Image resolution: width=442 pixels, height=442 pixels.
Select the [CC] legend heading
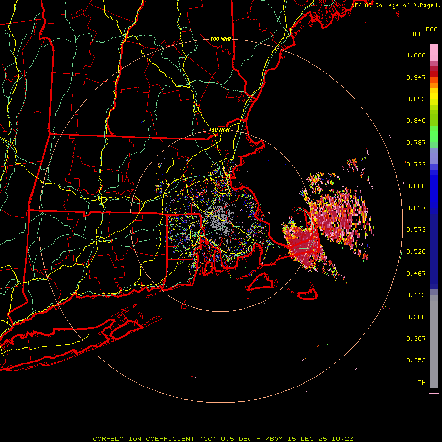419,34
